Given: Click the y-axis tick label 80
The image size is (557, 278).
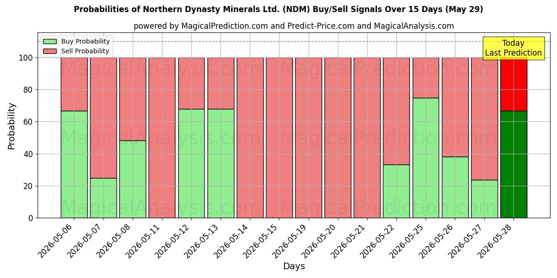Looking at the screenshot, I should tap(29, 90).
